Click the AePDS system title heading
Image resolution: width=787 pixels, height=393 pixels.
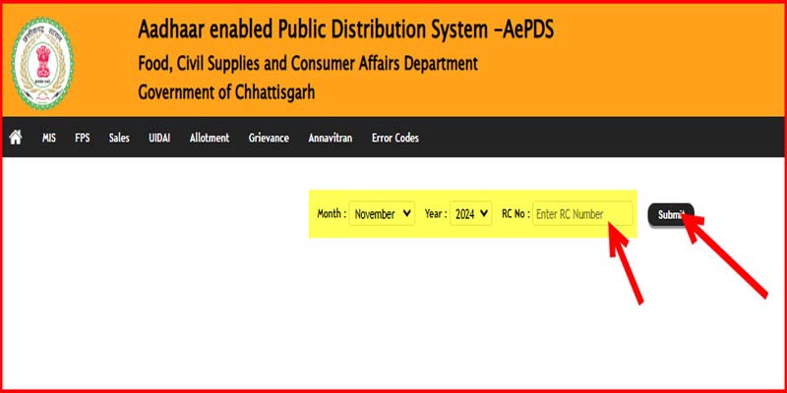(x=346, y=30)
